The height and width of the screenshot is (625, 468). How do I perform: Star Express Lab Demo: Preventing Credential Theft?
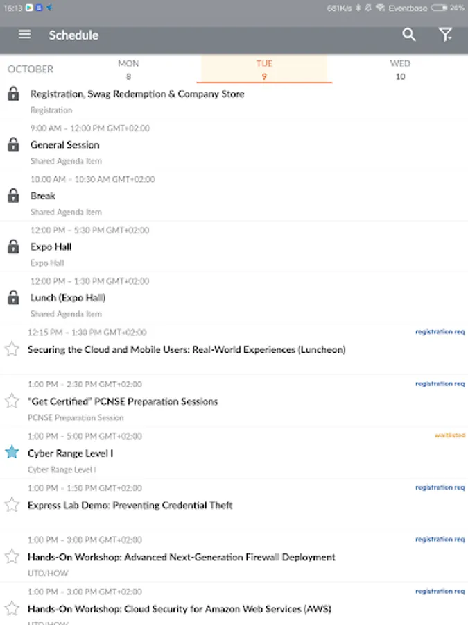[x=12, y=504]
